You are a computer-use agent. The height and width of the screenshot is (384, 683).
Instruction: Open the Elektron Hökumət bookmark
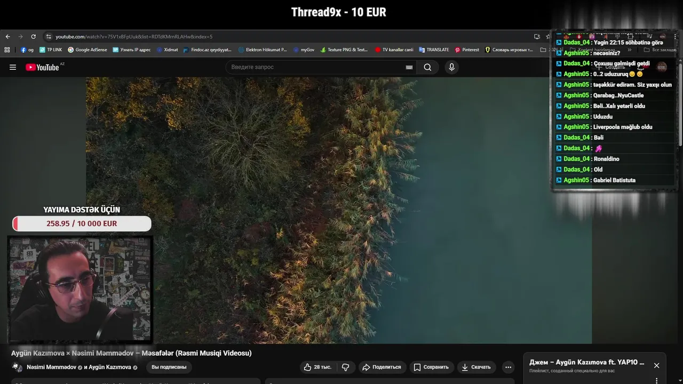(x=263, y=50)
